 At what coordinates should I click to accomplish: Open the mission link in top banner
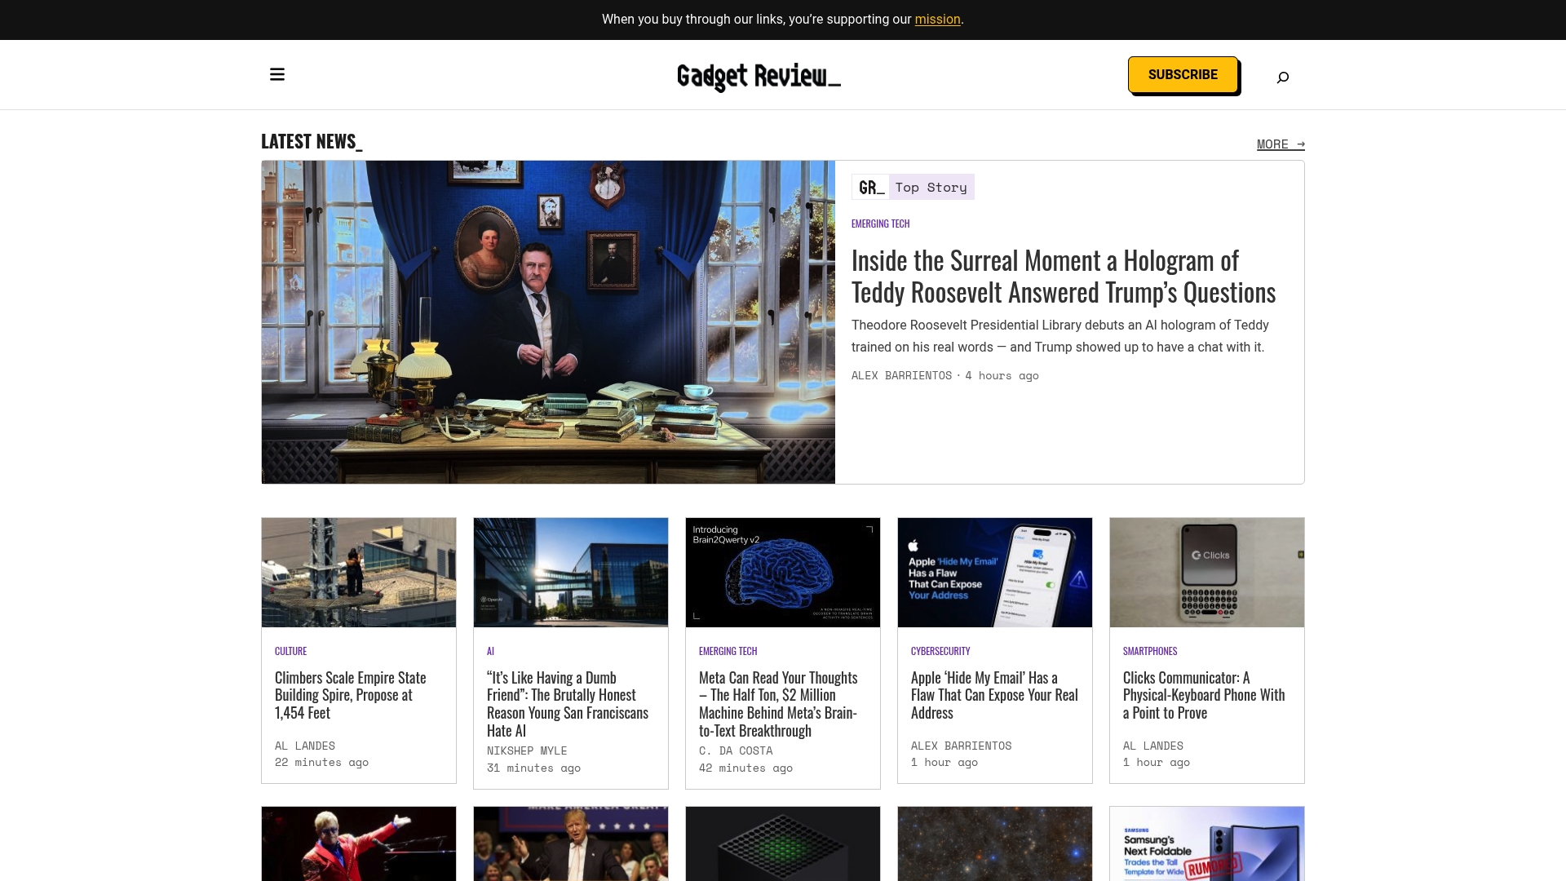(937, 20)
